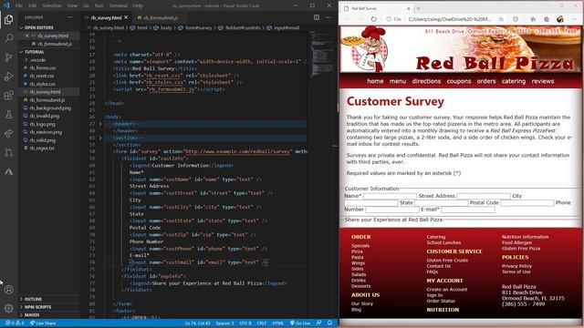Click the errors and warnings status bar indicator
584x328 pixels.
[15, 323]
